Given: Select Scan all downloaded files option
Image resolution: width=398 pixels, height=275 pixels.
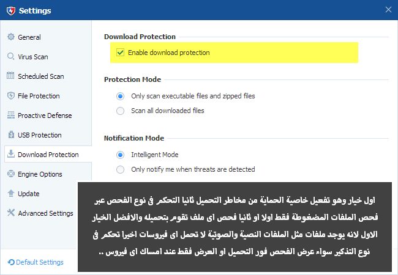Looking at the screenshot, I should 121,111.
